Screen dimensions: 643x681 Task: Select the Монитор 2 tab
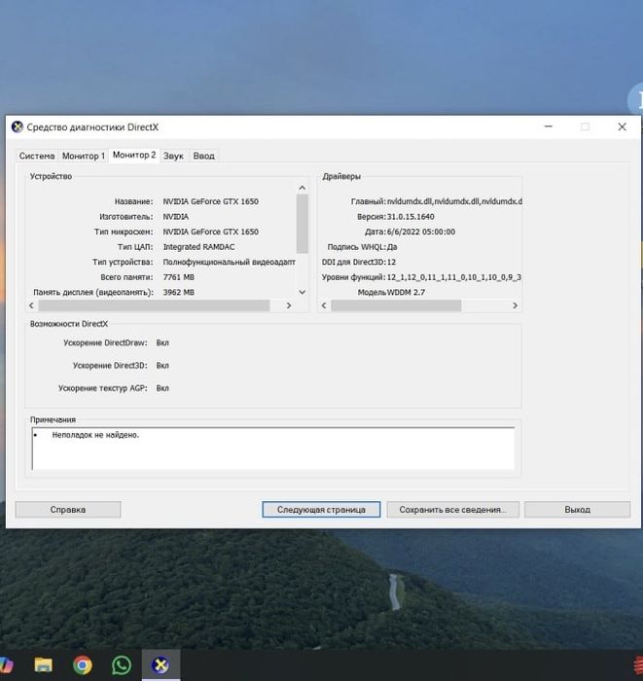[134, 155]
